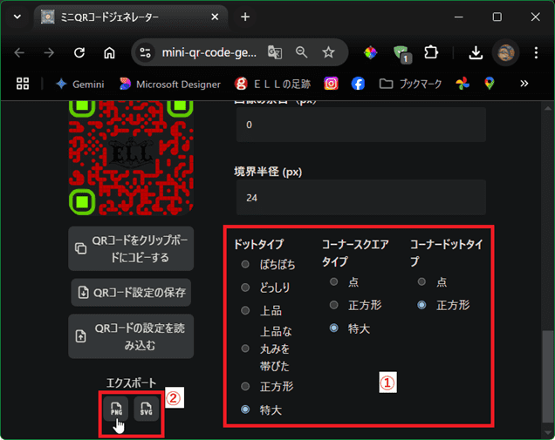Click the Chrome downloads icon
555x440 pixels.
[476, 52]
